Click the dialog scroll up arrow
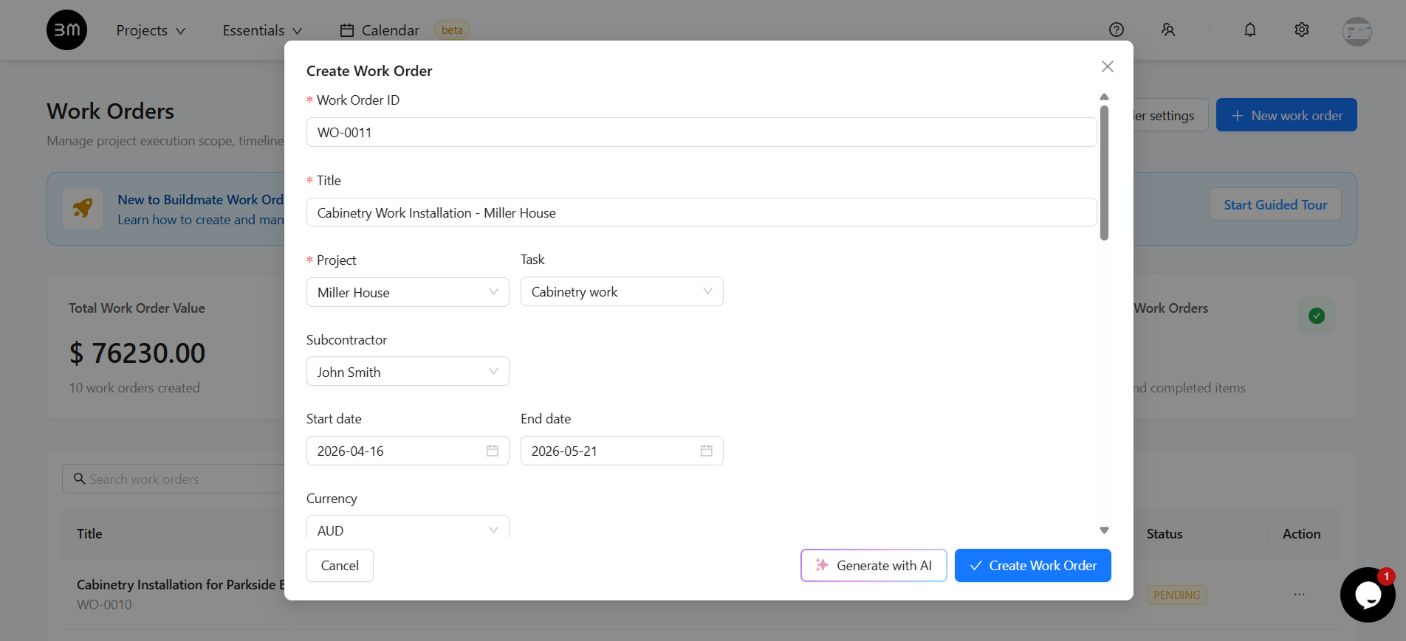Viewport: 1406px width, 641px height. coord(1105,97)
